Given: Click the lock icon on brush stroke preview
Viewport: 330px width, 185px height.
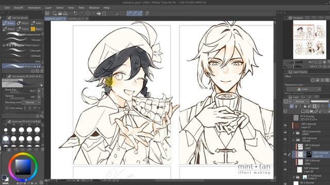Looking at the screenshot, I should (41, 85).
